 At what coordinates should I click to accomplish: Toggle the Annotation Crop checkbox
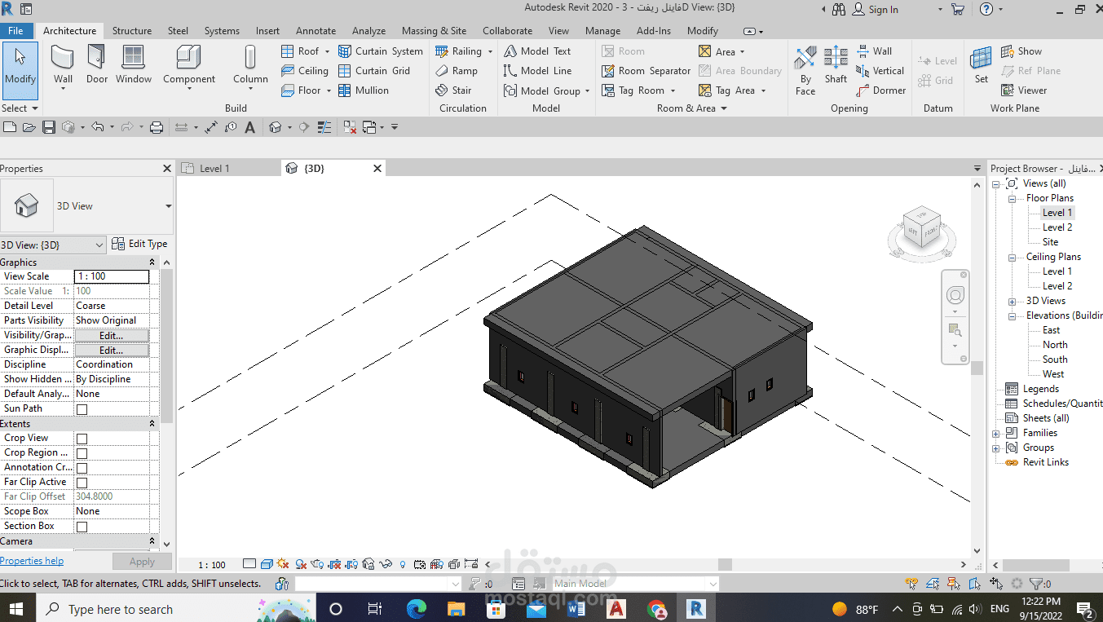82,468
